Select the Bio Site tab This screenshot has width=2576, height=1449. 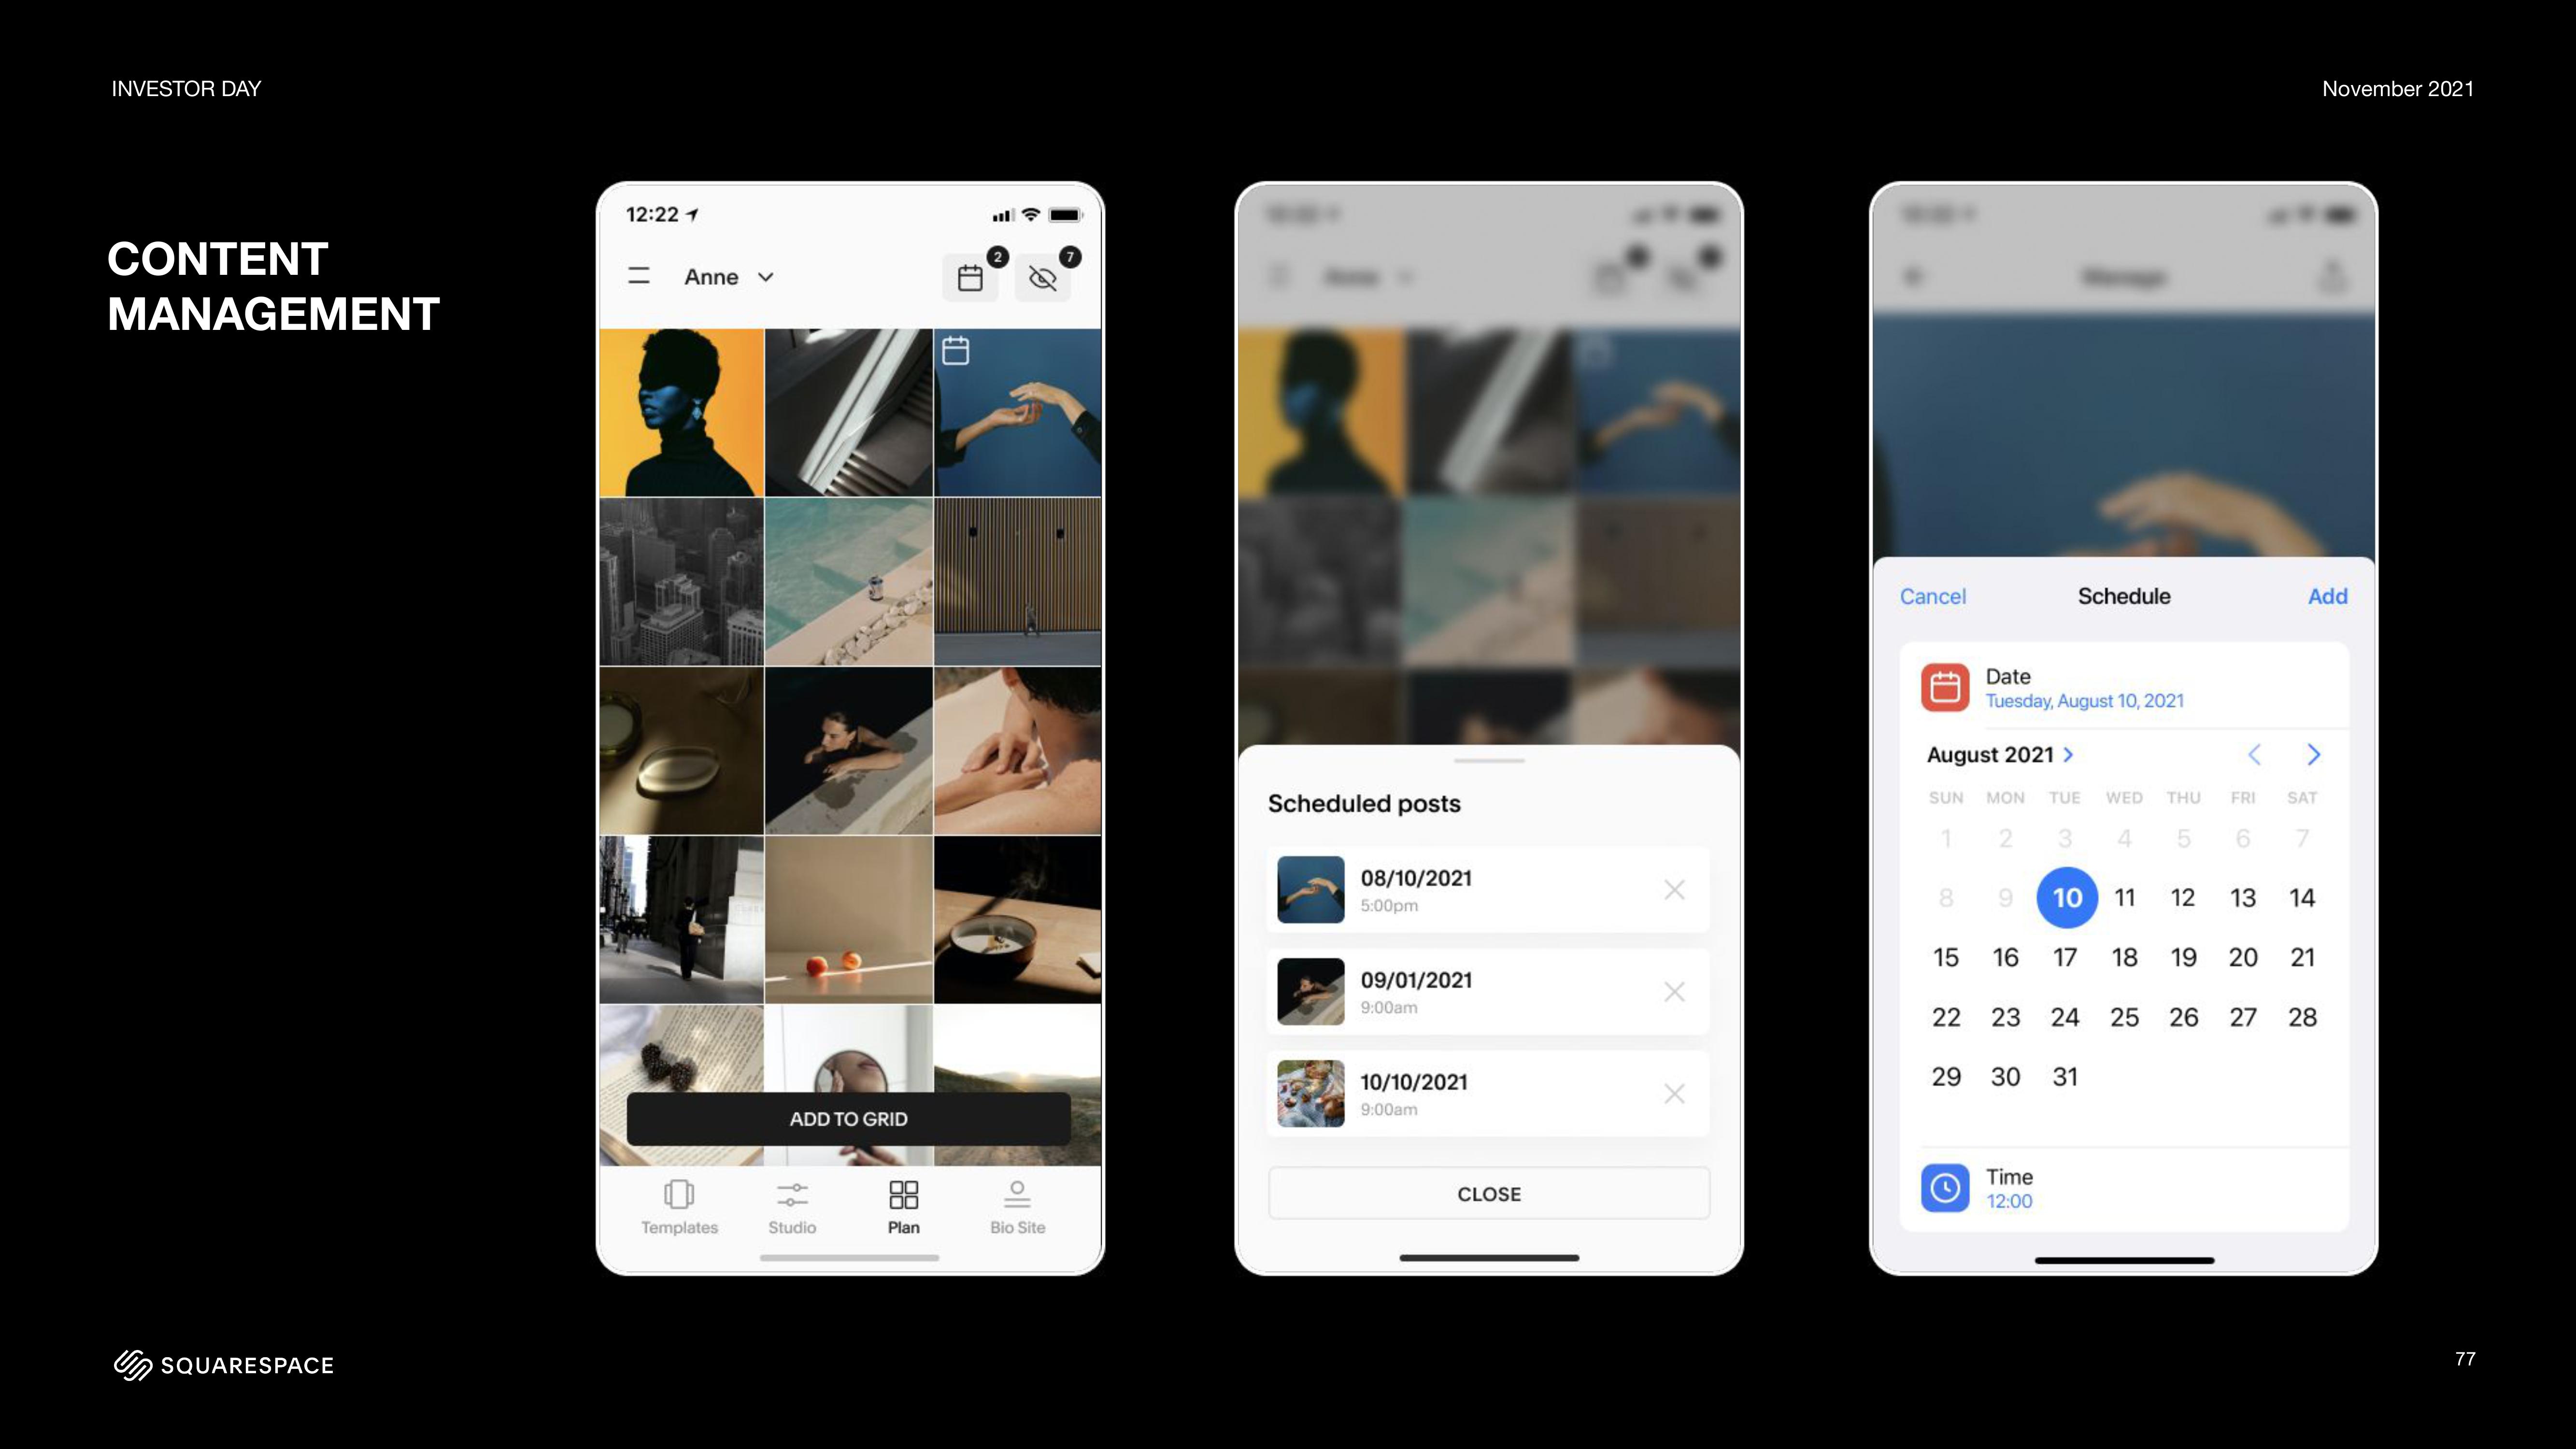pyautogui.click(x=1017, y=1208)
